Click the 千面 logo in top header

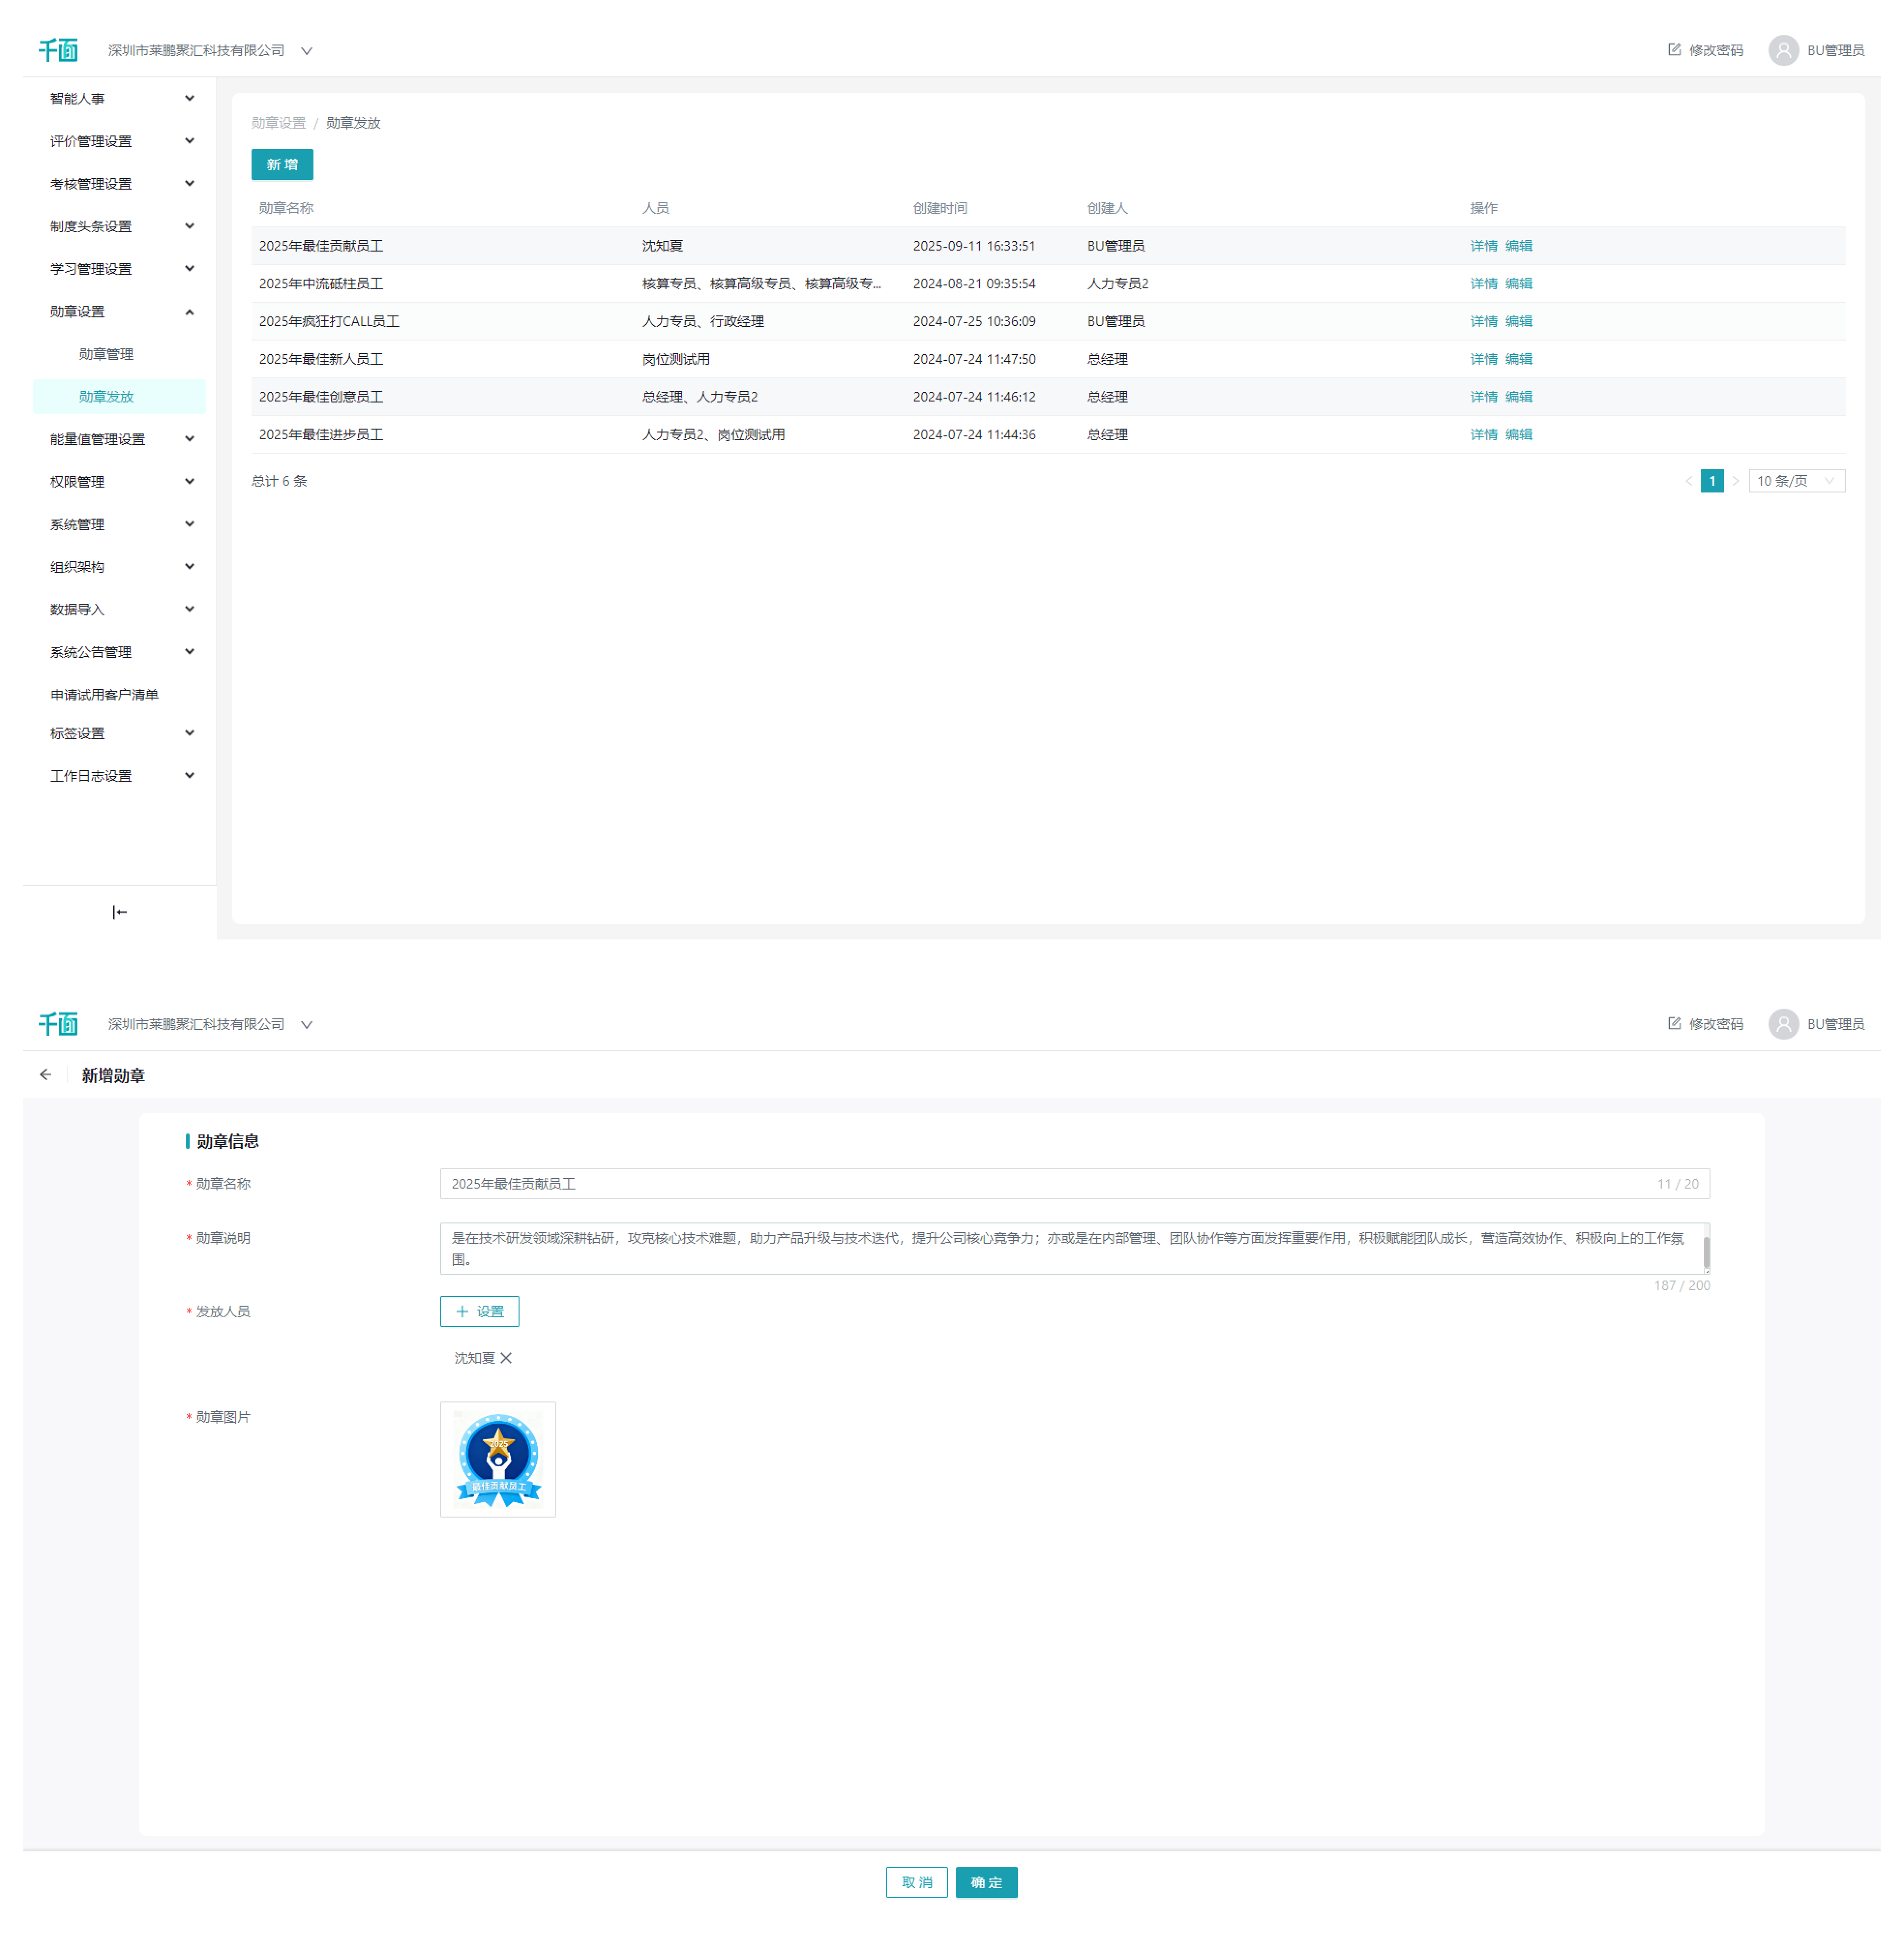click(x=58, y=50)
